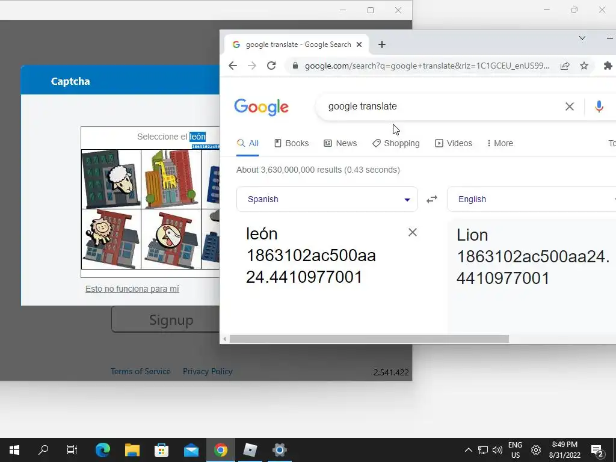Bookmark this page with the star icon
This screenshot has height=462, width=616.
[x=584, y=66]
